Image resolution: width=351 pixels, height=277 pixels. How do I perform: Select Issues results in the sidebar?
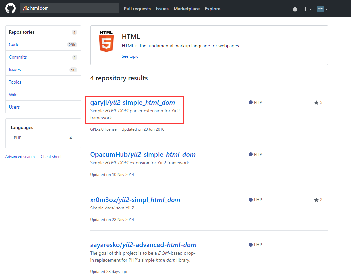click(15, 70)
